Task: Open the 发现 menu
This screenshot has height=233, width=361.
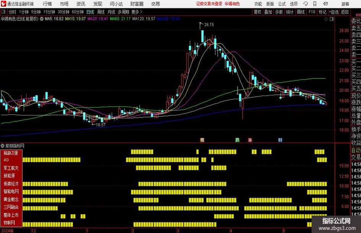Action: click(98, 4)
